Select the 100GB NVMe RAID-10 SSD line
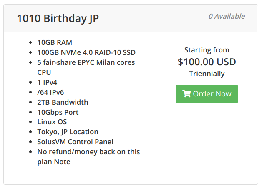Image resolution: width=262 pixels, height=187 pixels. click(x=86, y=52)
